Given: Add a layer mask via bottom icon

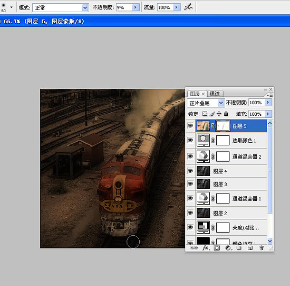Looking at the screenshot, I should pos(217,248).
